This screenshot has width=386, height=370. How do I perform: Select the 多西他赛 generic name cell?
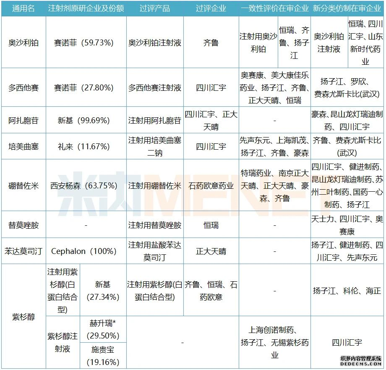coord(23,87)
